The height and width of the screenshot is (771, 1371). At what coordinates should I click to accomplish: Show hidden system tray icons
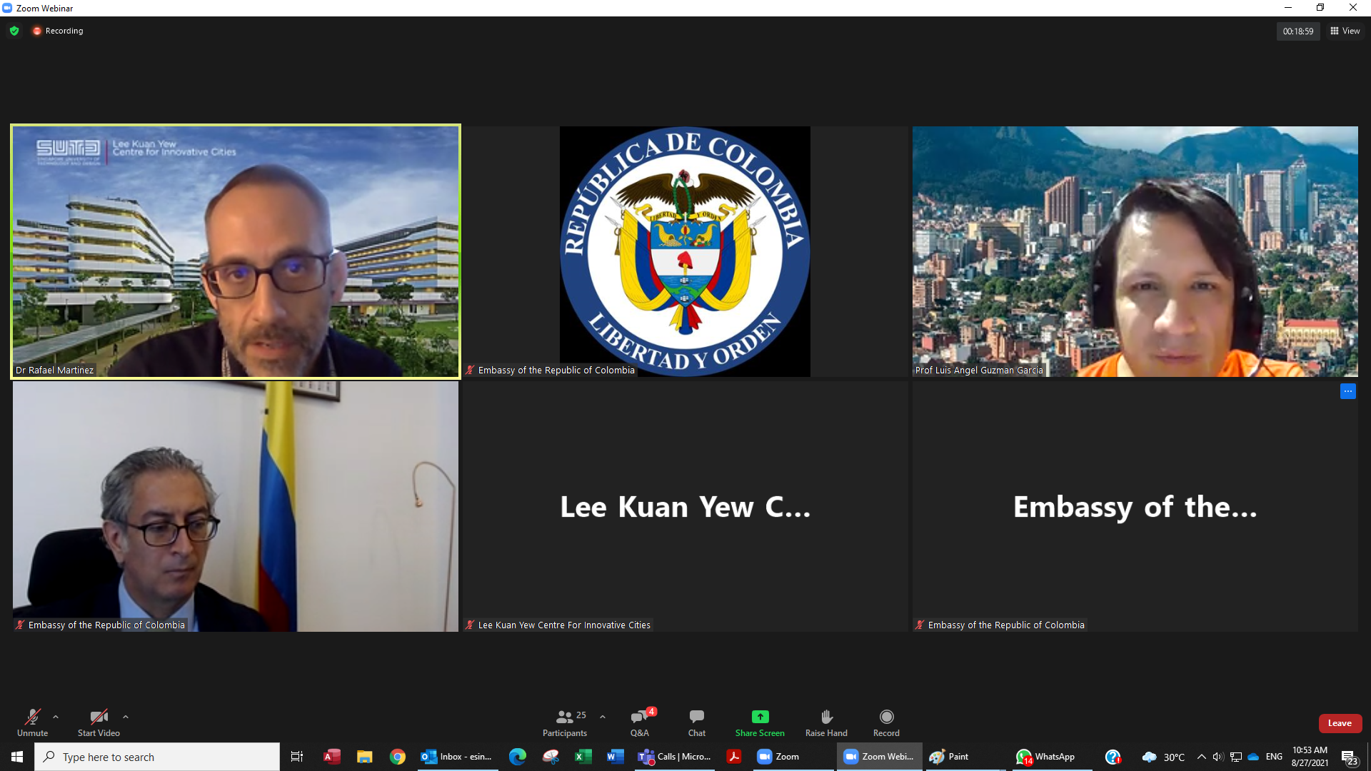click(x=1202, y=757)
